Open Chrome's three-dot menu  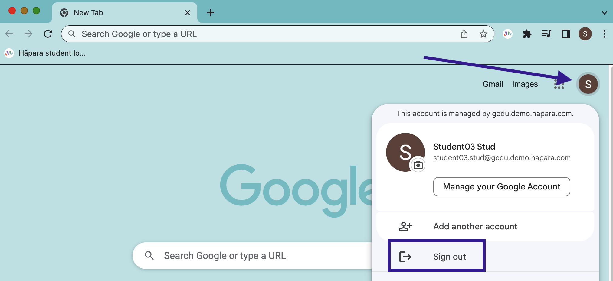(605, 34)
